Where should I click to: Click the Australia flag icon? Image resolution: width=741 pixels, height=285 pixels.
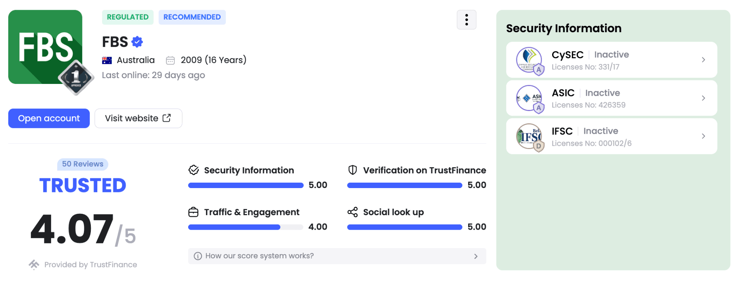tap(107, 60)
